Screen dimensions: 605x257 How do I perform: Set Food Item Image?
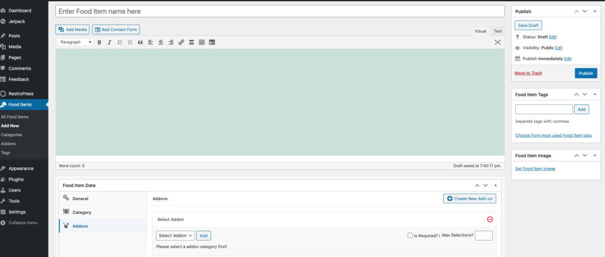point(535,169)
